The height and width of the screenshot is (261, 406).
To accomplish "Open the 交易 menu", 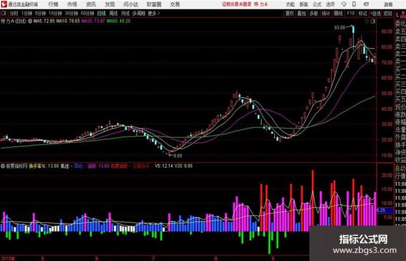I will (175, 4).
